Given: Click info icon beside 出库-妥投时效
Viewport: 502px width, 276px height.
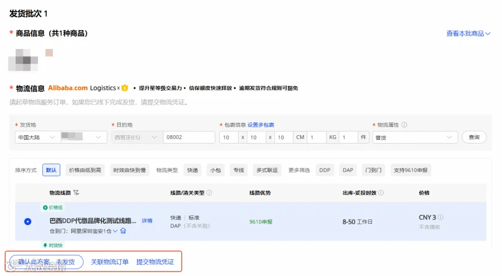Looking at the screenshot, I should tap(380, 193).
